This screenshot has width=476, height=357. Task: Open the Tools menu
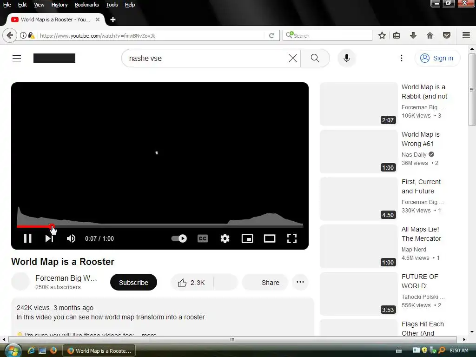tap(112, 5)
